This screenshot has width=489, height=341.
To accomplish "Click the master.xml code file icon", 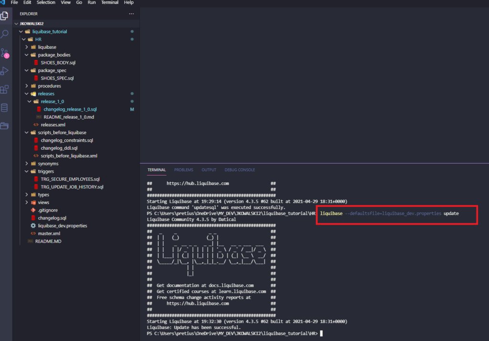I will pyautogui.click(x=33, y=234).
